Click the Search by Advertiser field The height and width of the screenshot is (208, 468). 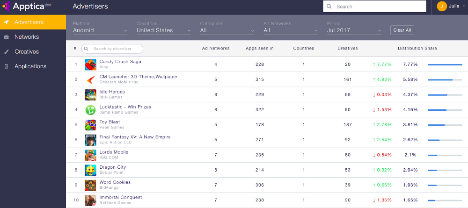pyautogui.click(x=112, y=49)
